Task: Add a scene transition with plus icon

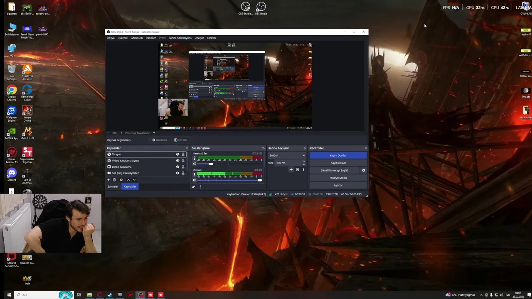Action: 291,169
